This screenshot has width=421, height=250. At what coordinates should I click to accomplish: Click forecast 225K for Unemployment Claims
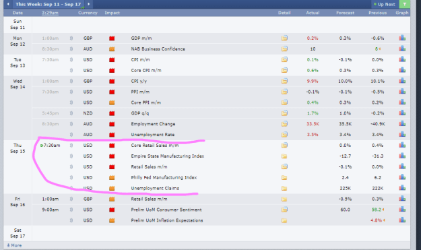(x=346, y=188)
